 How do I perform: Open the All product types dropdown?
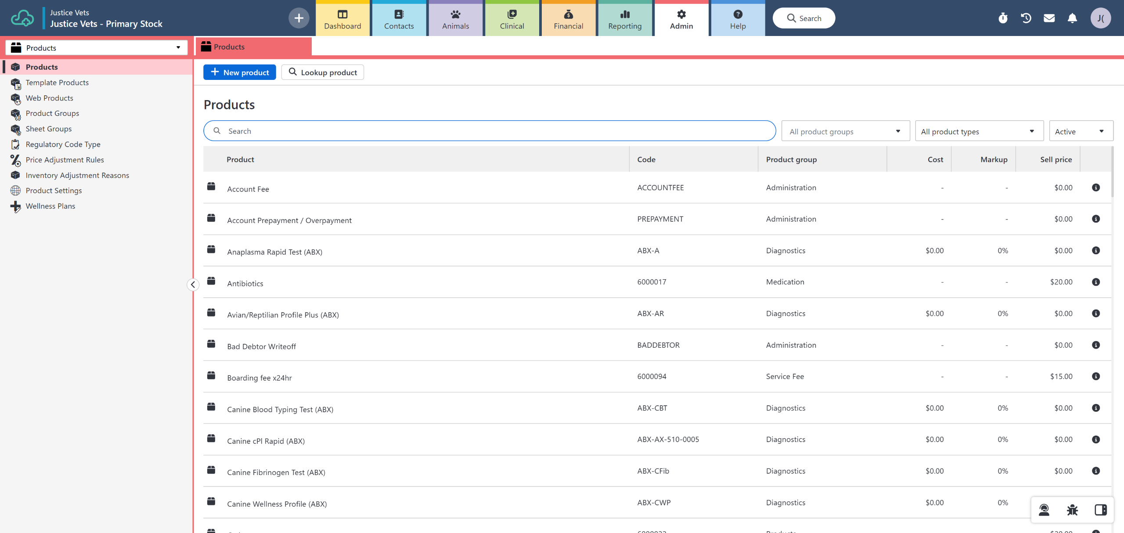pos(979,131)
